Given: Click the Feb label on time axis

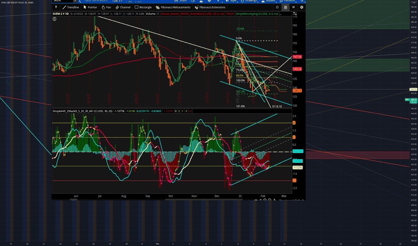Looking at the screenshot, I should (x=263, y=196).
